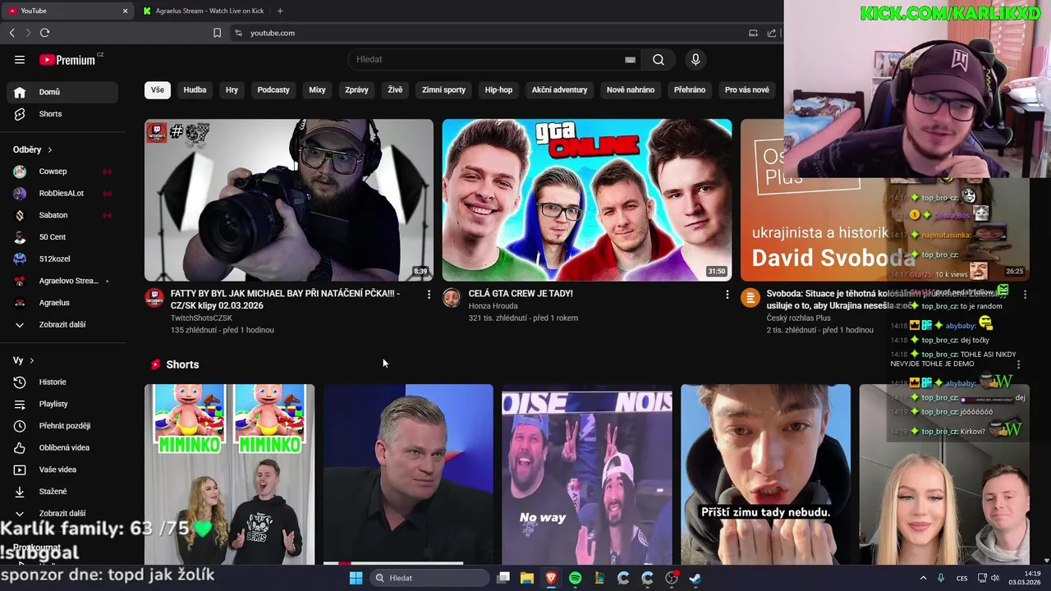Open the No way Shorts thumbnail
This screenshot has height=591, width=1051.
click(587, 474)
